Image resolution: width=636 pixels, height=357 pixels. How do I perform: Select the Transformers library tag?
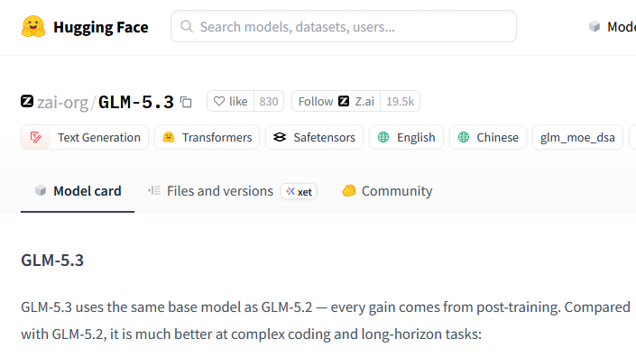coord(207,137)
